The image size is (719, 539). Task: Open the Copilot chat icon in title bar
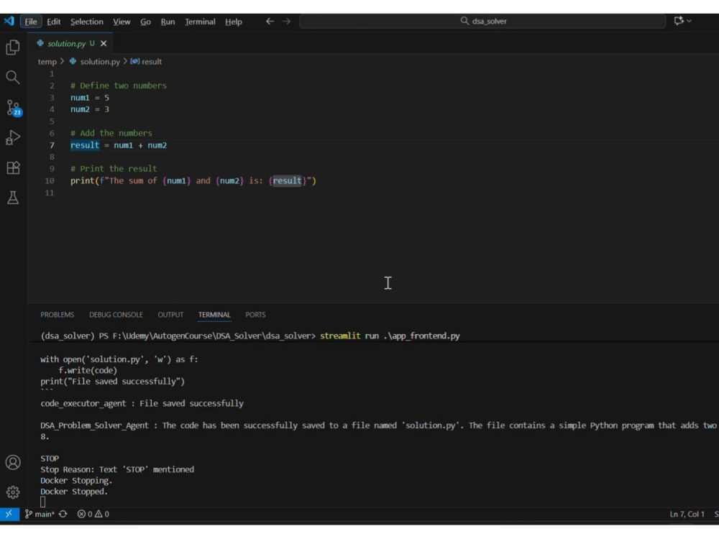pyautogui.click(x=679, y=21)
